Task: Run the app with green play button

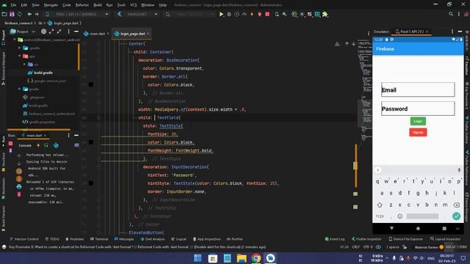Action: coord(221,14)
